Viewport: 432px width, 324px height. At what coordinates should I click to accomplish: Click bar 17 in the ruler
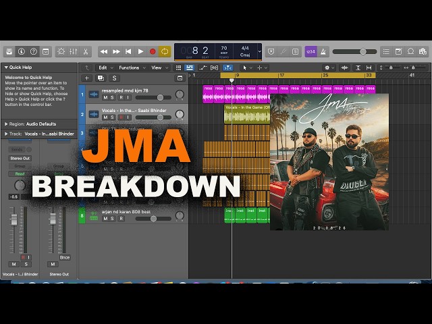(281, 75)
